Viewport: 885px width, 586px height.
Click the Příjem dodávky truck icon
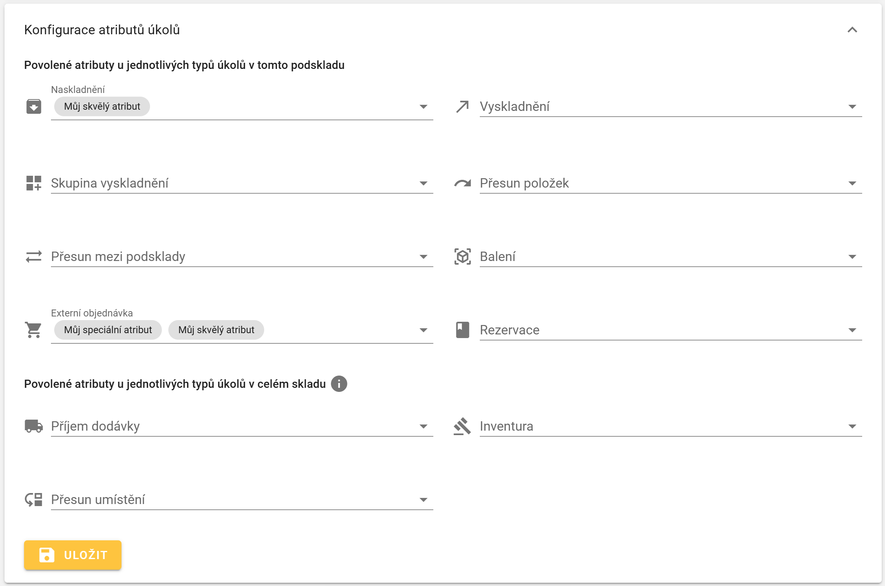(33, 426)
